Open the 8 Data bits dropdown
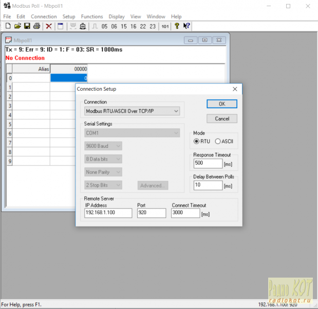This screenshot has height=309, width=318. pos(103,159)
